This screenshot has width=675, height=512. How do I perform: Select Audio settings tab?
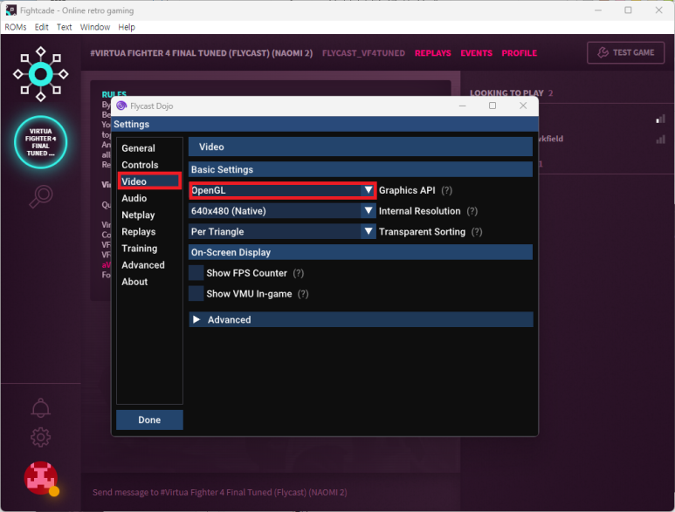click(x=134, y=198)
